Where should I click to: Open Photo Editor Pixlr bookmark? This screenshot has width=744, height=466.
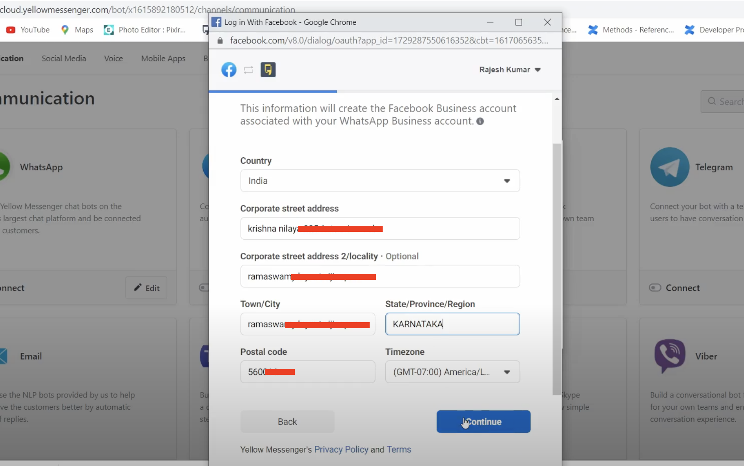(x=145, y=30)
